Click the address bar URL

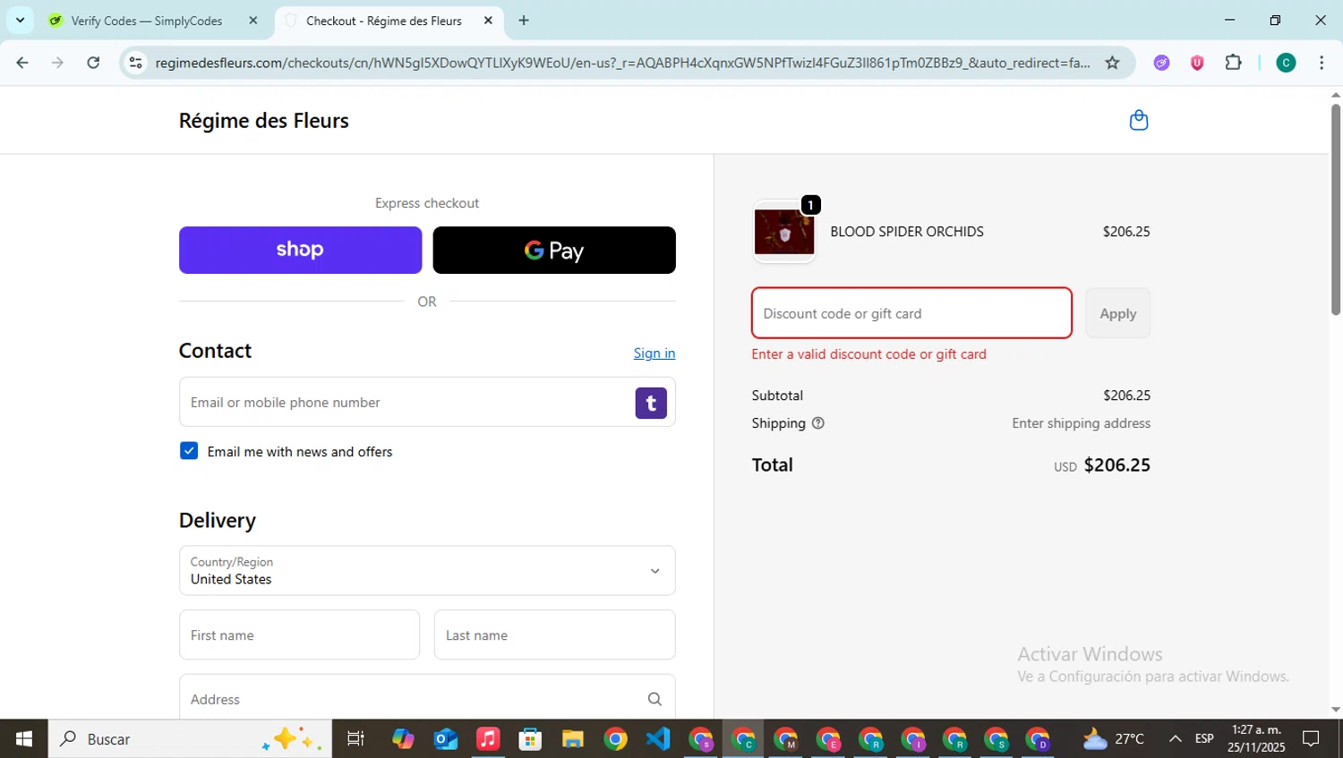[x=622, y=63]
